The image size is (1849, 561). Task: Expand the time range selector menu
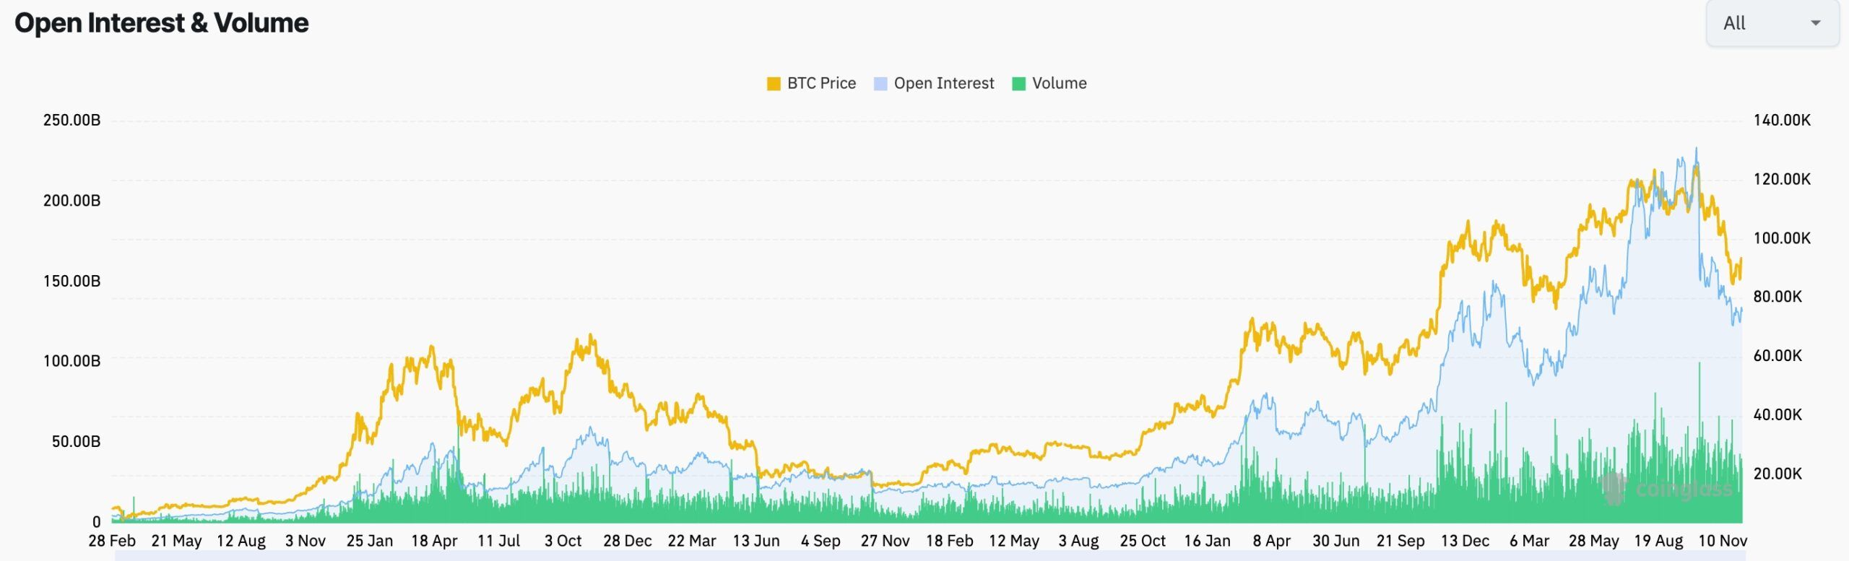click(1772, 24)
